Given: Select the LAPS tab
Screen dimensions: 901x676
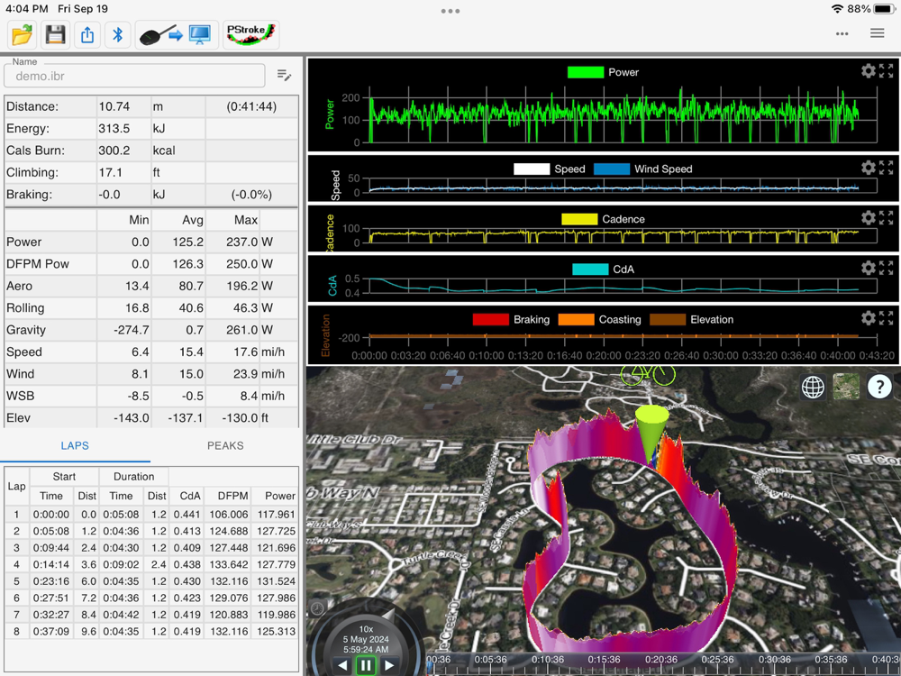Looking at the screenshot, I should tap(75, 445).
